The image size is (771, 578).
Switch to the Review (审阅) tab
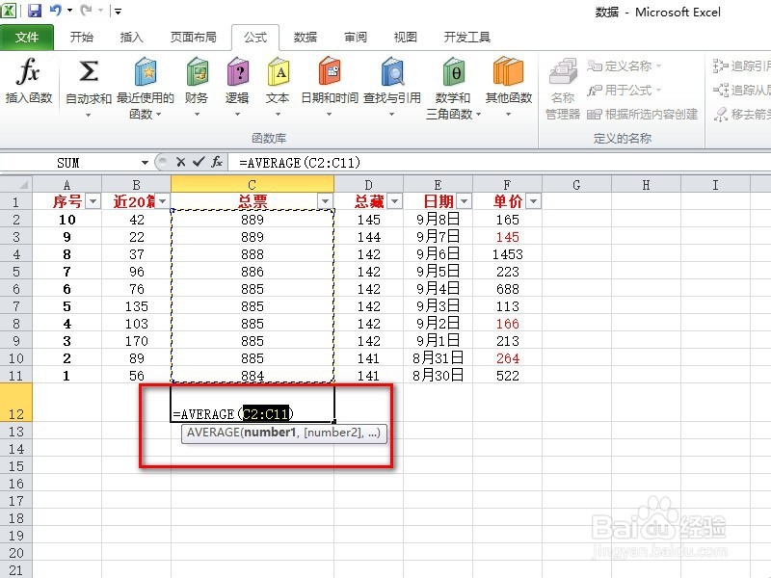tap(356, 38)
